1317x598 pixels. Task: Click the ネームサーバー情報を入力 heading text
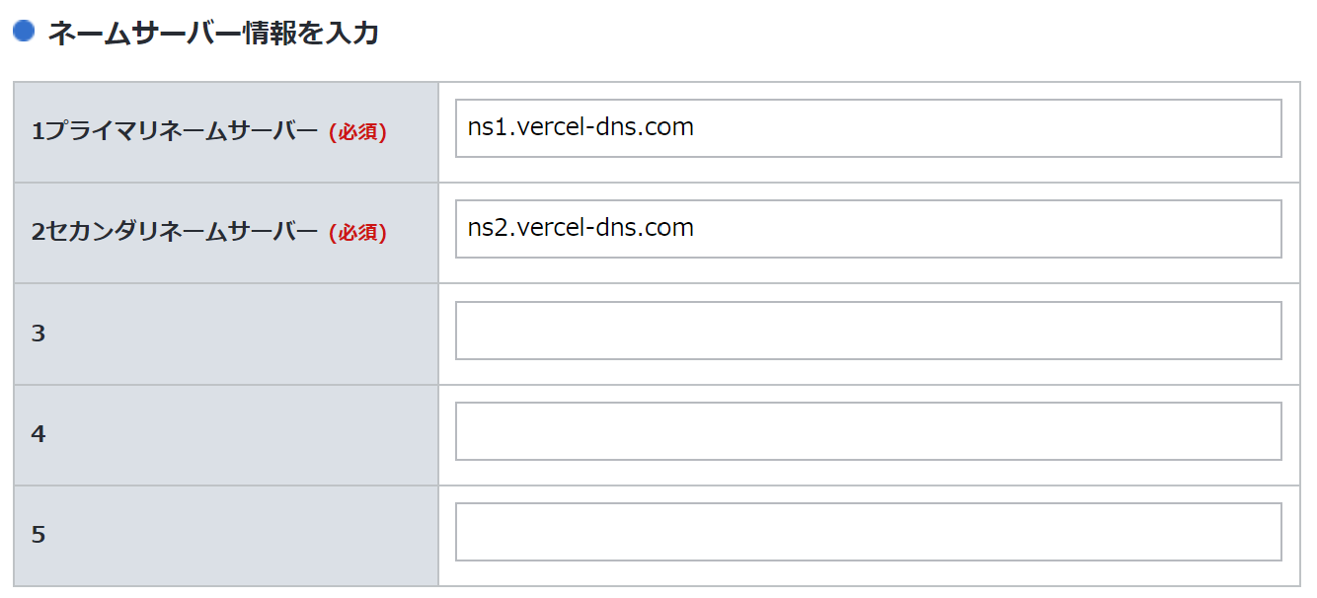click(213, 33)
